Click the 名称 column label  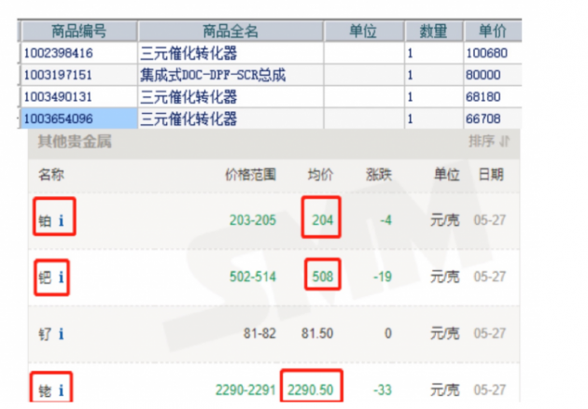[x=51, y=175]
